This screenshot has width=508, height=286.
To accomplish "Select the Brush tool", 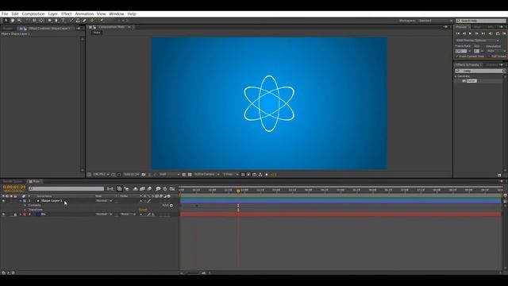I will point(71,21).
